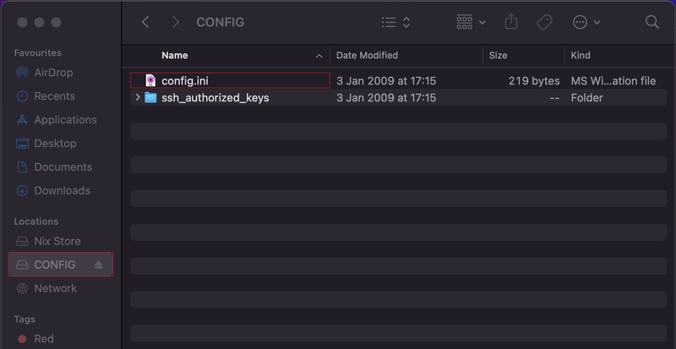This screenshot has width=676, height=349.
Task: Eject the CONFIG volume
Action: click(x=98, y=264)
